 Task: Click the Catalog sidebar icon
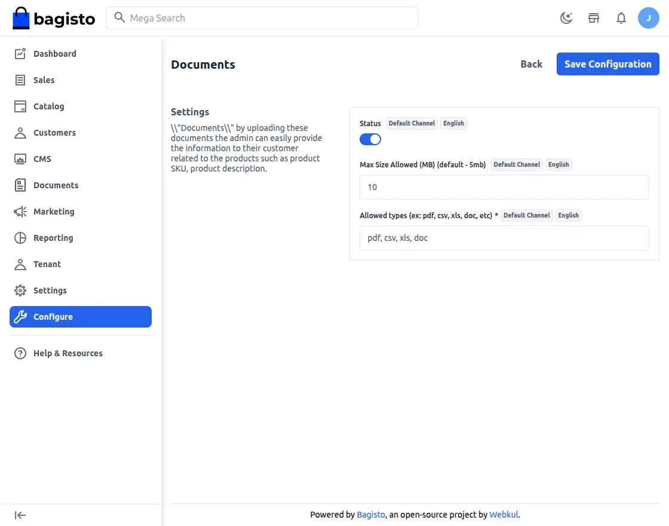[20, 106]
